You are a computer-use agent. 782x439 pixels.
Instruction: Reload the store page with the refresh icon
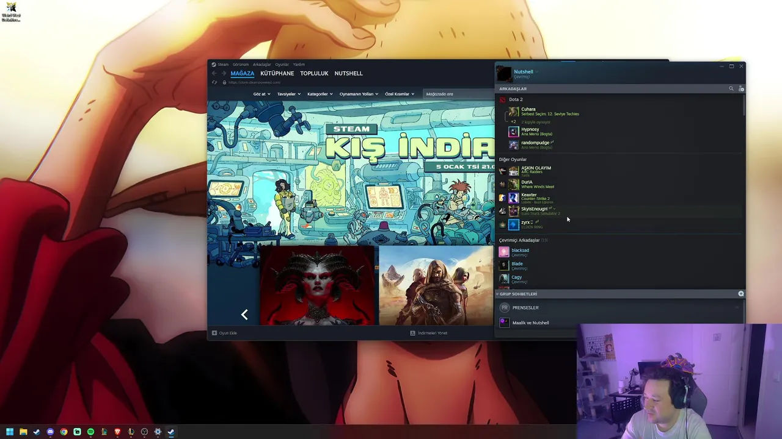pyautogui.click(x=214, y=82)
